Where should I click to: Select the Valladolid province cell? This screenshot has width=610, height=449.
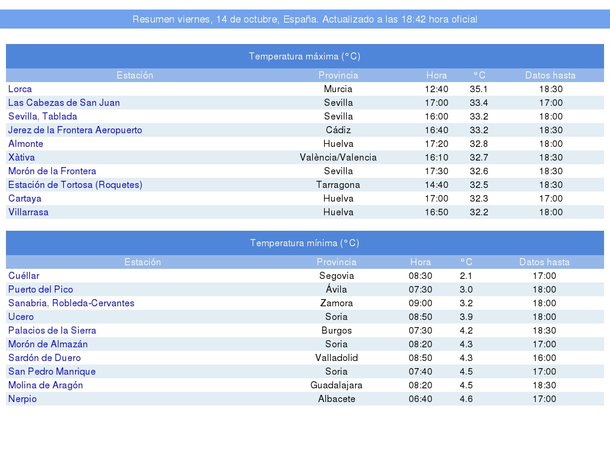click(337, 358)
